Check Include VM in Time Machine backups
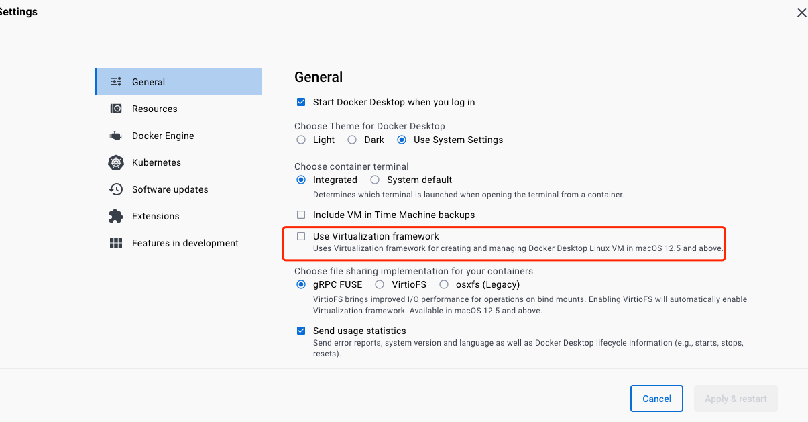This screenshot has height=422, width=808. [301, 215]
